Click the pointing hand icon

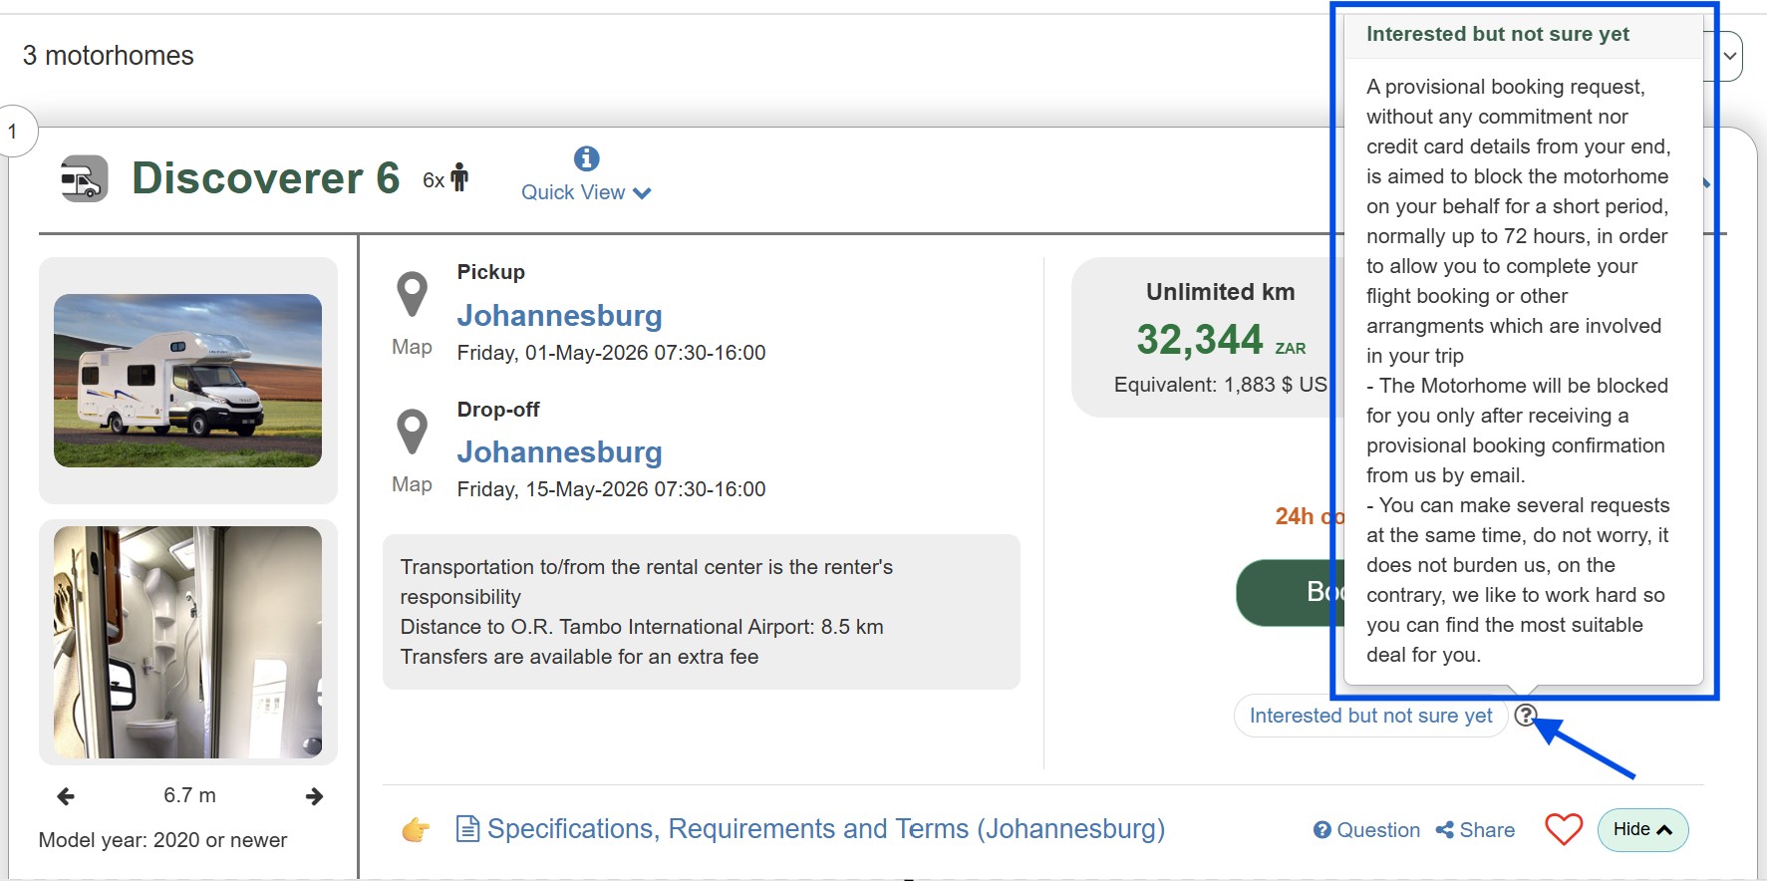click(x=416, y=829)
